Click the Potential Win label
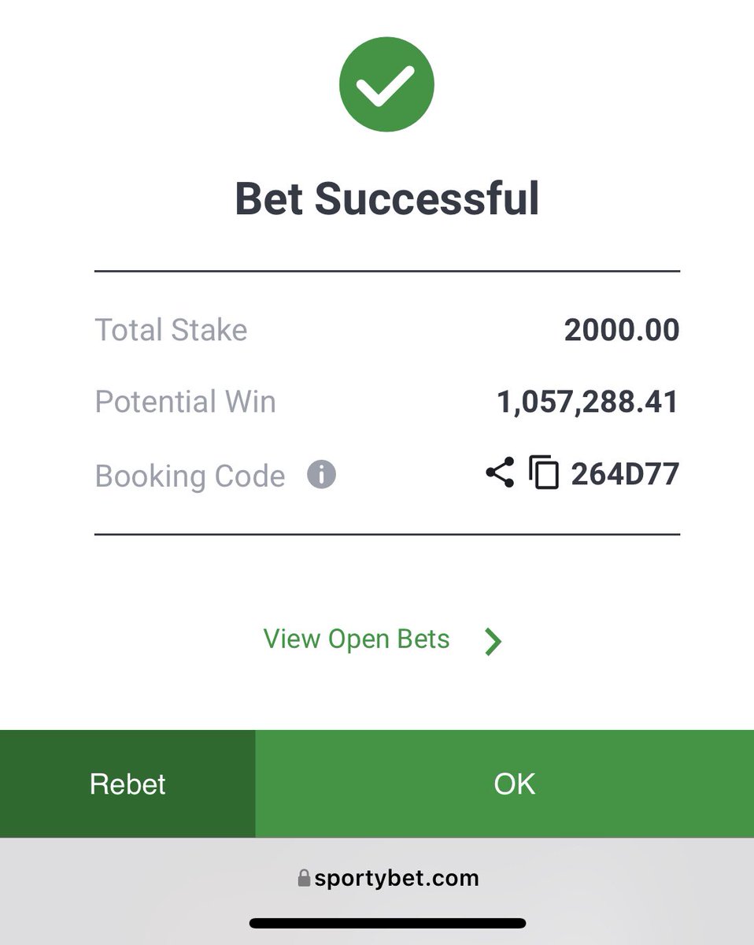 186,402
